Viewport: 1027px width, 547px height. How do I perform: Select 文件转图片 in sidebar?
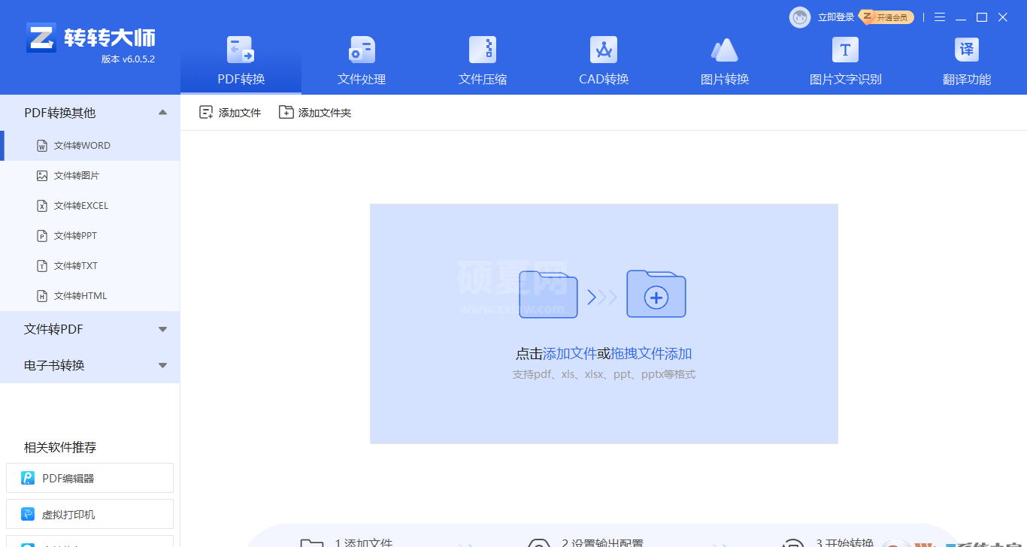(x=90, y=176)
